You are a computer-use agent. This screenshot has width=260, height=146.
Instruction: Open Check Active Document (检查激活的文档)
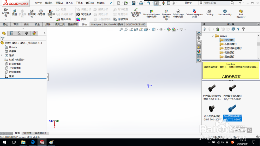tap(135, 13)
